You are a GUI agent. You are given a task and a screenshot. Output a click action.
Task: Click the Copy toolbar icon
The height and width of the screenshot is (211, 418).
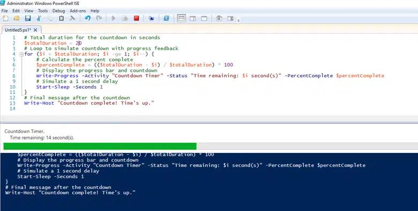50,18
